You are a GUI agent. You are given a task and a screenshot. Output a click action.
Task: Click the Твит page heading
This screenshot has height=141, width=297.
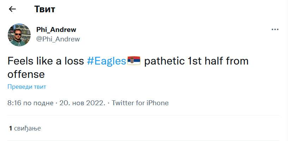(x=45, y=9)
